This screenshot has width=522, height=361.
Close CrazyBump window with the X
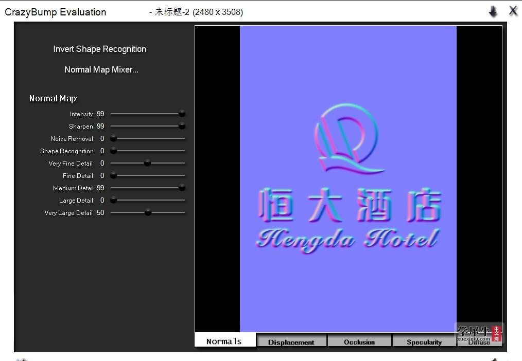[x=513, y=11]
